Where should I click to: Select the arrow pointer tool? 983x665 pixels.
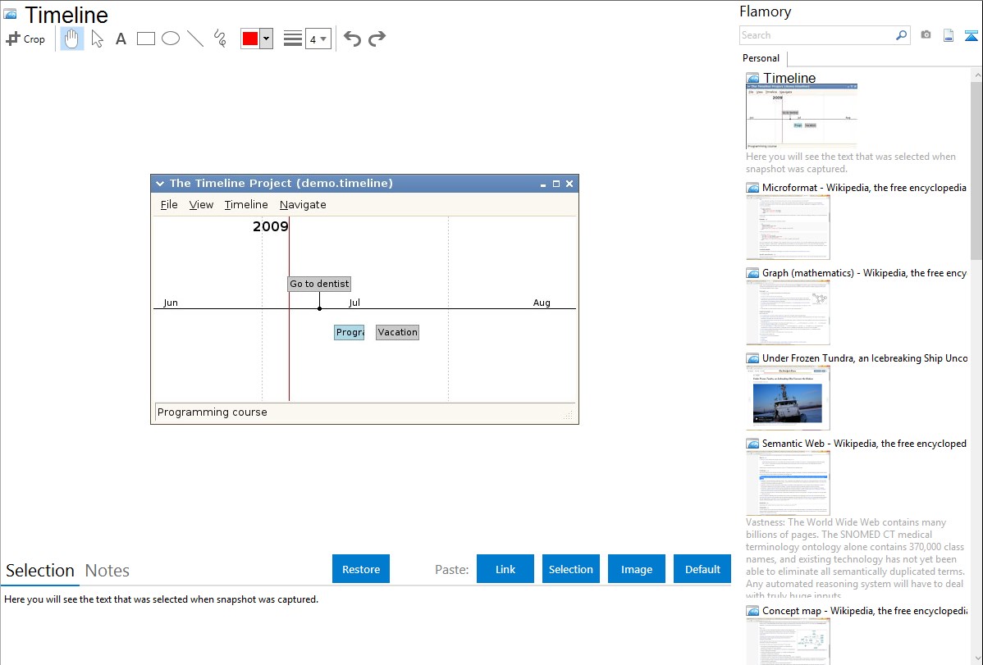click(97, 39)
